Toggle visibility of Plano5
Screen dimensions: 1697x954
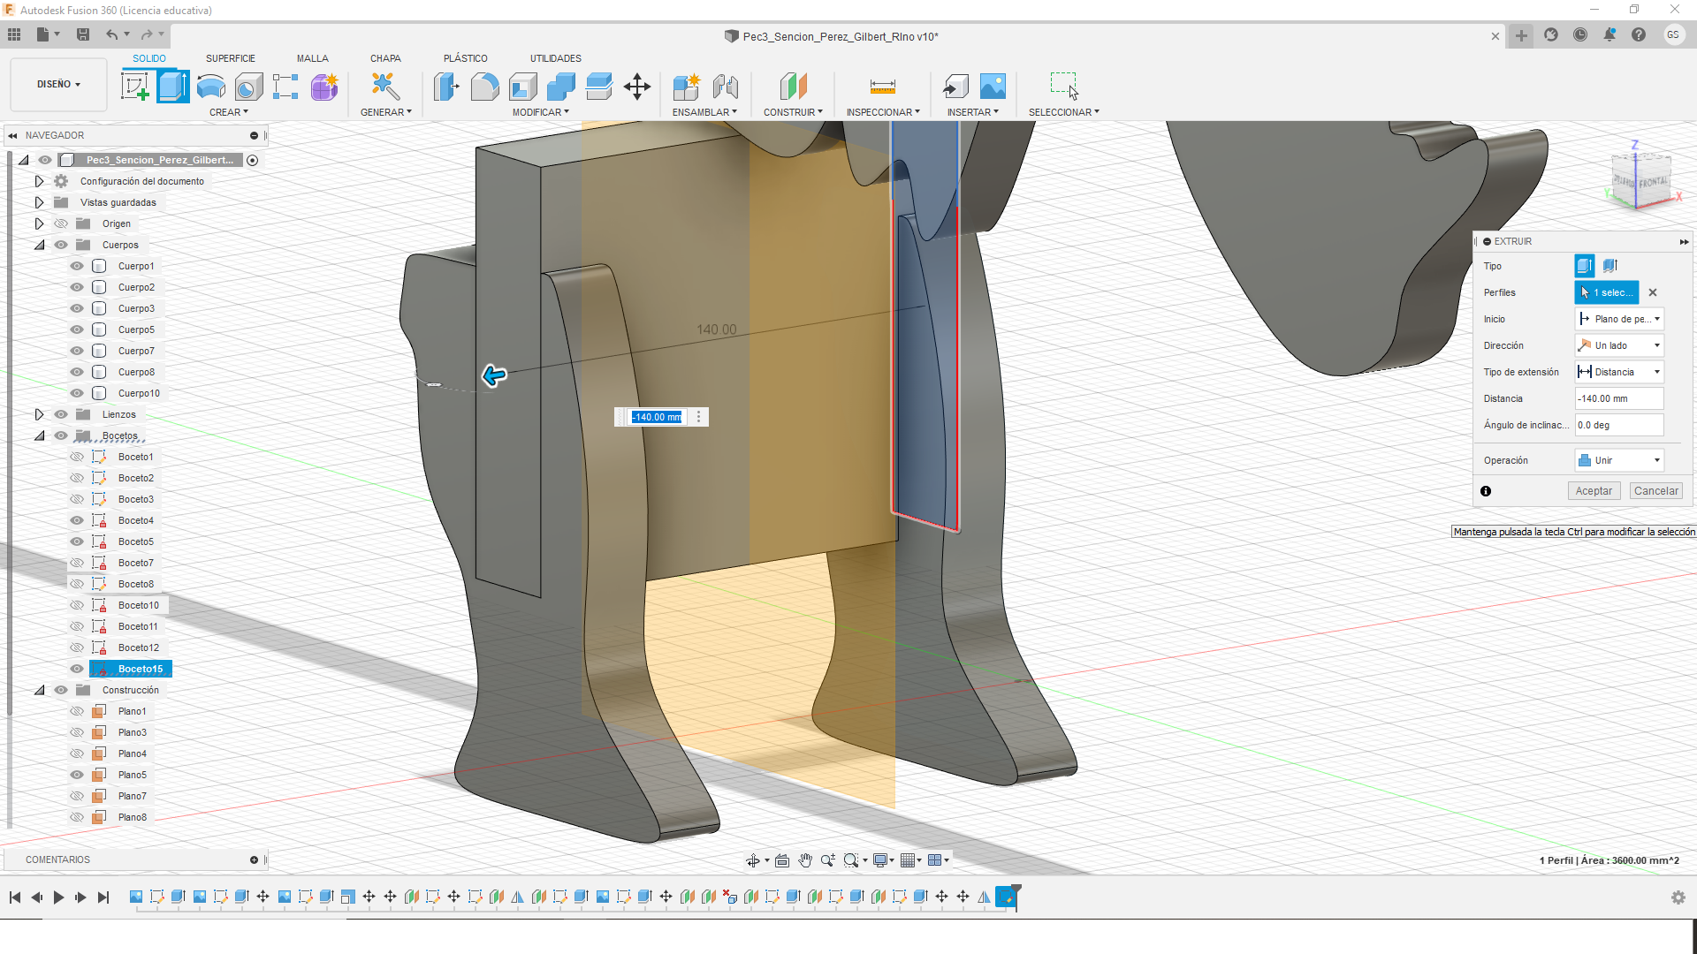tap(77, 775)
